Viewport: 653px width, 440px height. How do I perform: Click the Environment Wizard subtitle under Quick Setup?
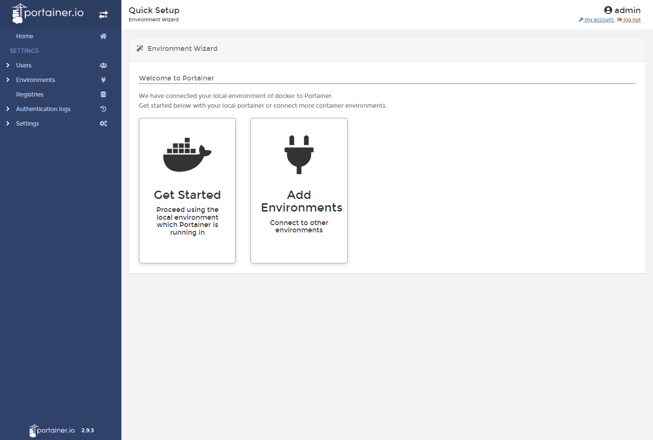[153, 20]
